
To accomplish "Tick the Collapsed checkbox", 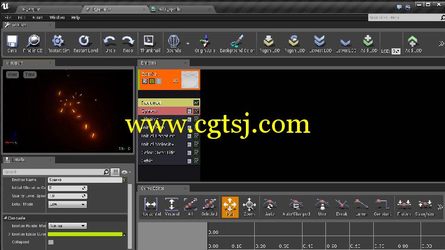I will coord(51,242).
